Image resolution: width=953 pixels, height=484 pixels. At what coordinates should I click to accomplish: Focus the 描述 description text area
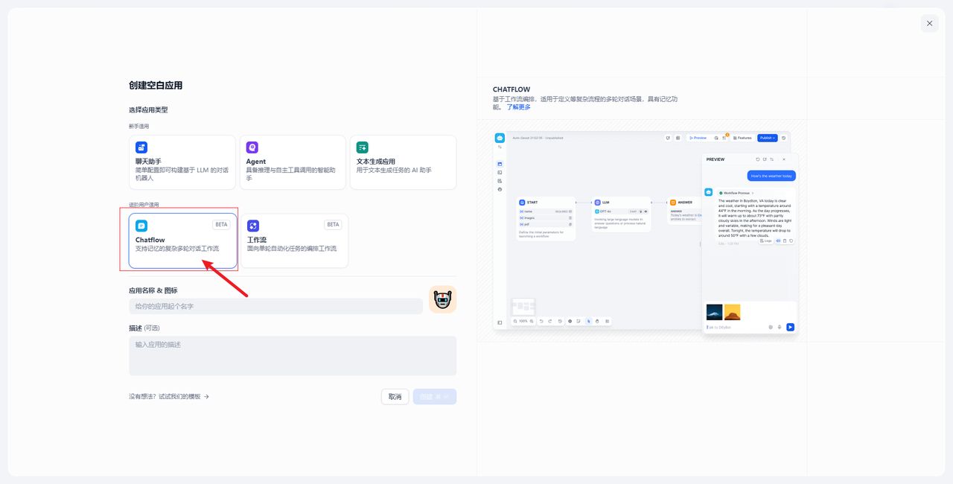[292, 356]
